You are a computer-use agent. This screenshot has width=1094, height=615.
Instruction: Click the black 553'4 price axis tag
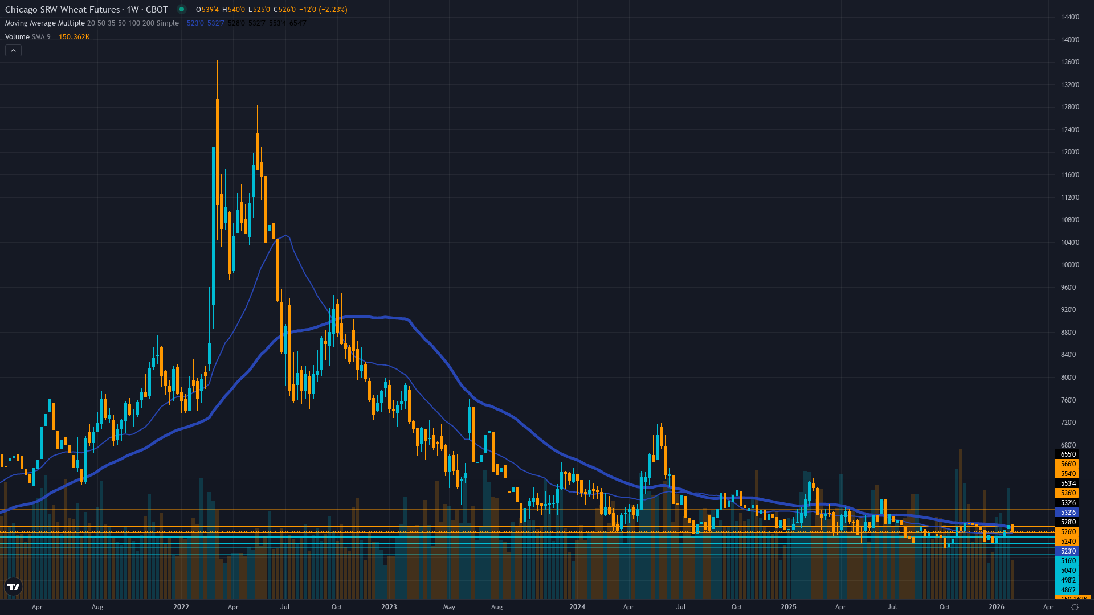coord(1067,483)
